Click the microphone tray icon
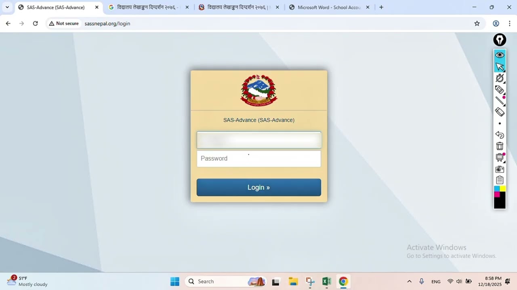Screen dimensions: 517x290 click(422, 282)
